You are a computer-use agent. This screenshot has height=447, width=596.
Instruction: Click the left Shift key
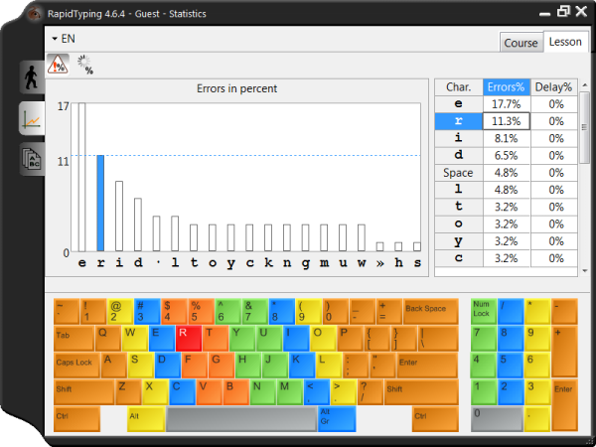83,392
